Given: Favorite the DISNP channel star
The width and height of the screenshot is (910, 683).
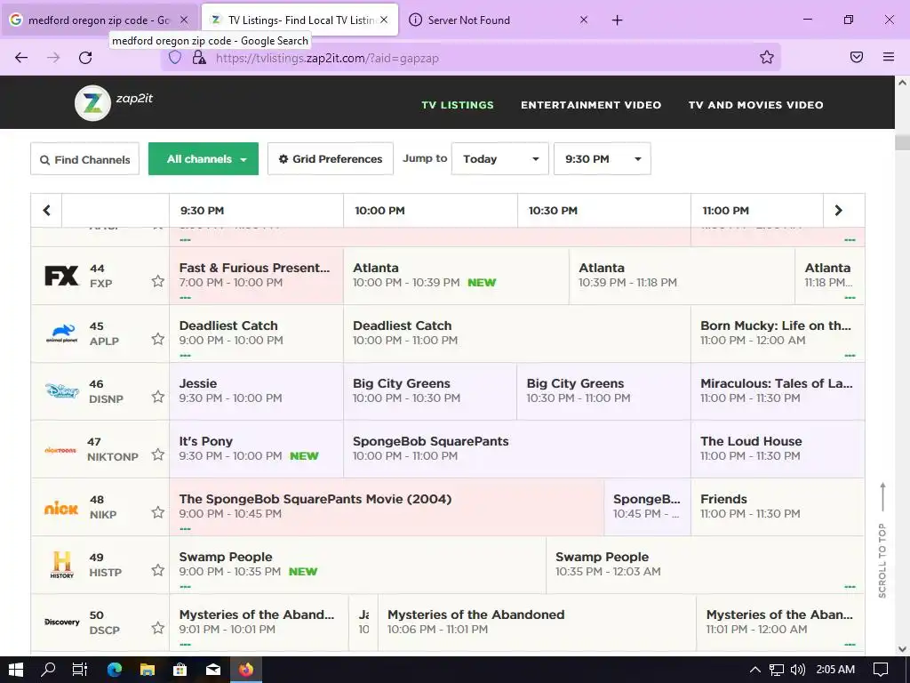Looking at the screenshot, I should pos(158,397).
